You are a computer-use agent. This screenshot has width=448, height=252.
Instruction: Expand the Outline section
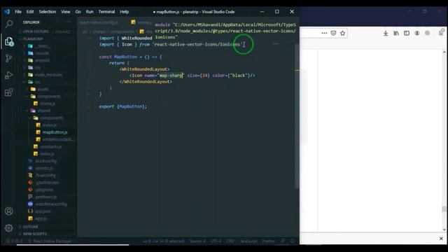click(31, 227)
